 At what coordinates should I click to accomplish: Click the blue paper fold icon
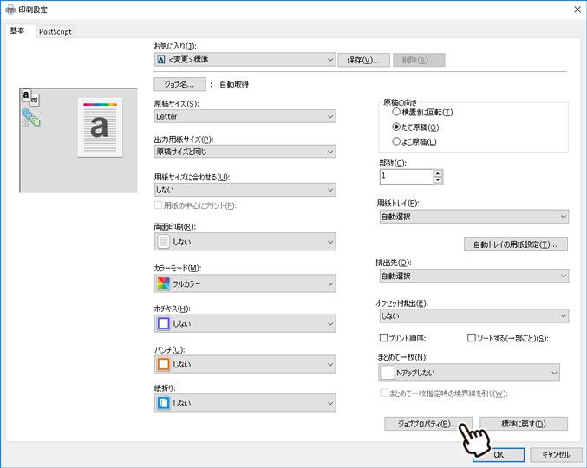163,404
